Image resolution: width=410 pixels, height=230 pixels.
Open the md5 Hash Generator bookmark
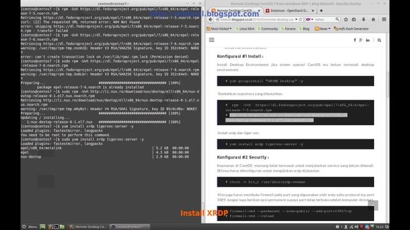click(351, 29)
